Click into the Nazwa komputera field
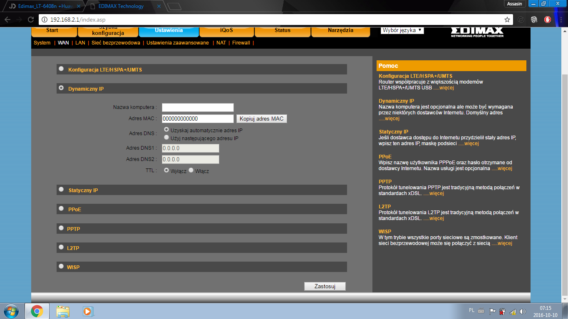The image size is (568, 319). (x=198, y=107)
